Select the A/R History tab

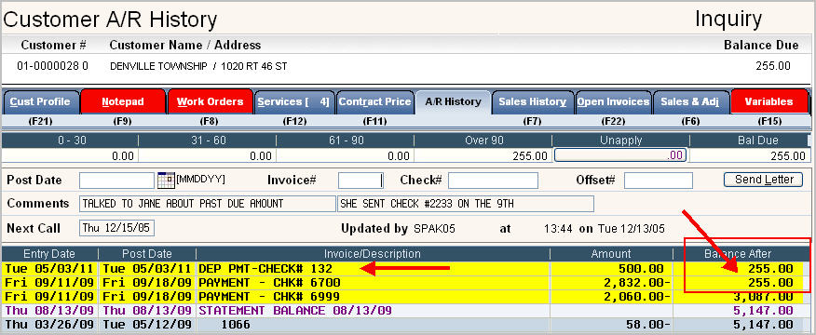click(x=453, y=101)
